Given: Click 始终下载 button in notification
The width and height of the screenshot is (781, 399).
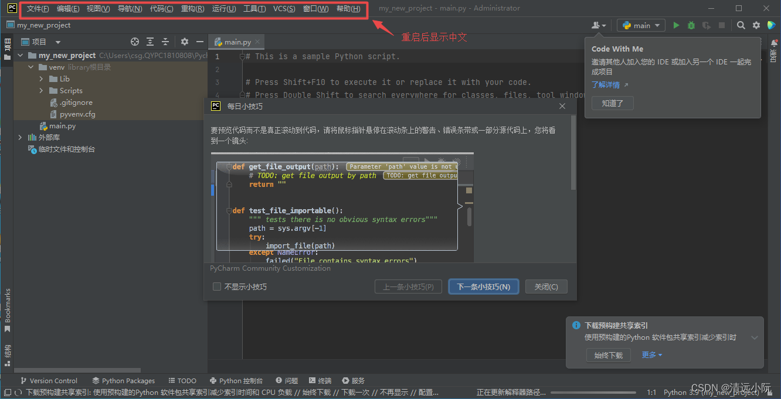Looking at the screenshot, I should [609, 354].
